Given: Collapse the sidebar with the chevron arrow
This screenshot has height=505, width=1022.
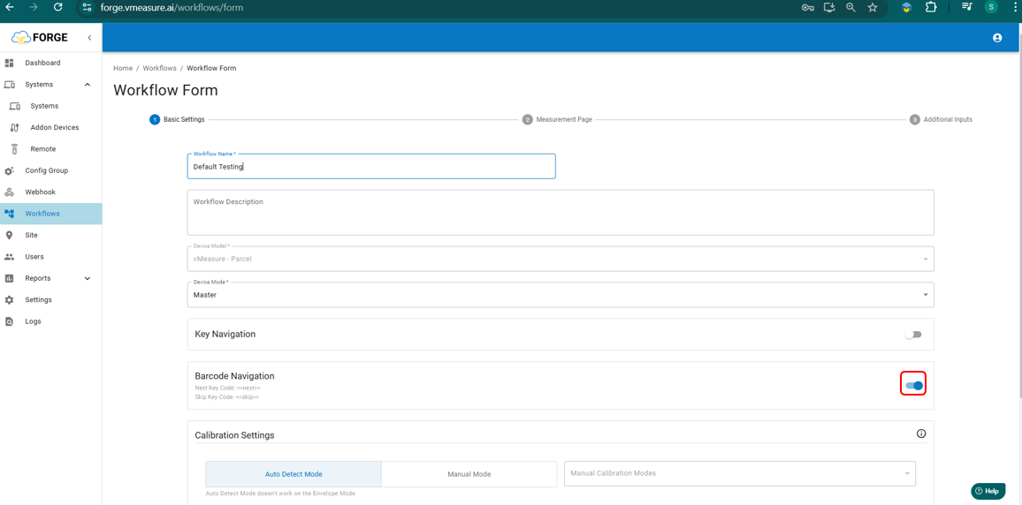Looking at the screenshot, I should pyautogui.click(x=89, y=38).
